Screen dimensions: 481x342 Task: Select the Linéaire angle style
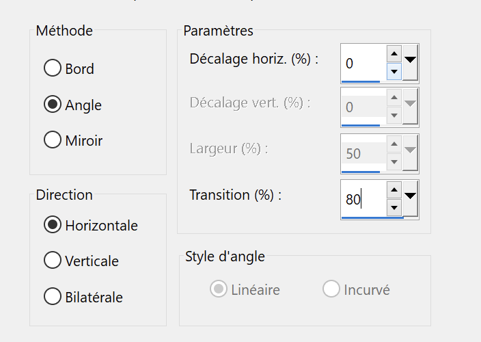(x=219, y=289)
